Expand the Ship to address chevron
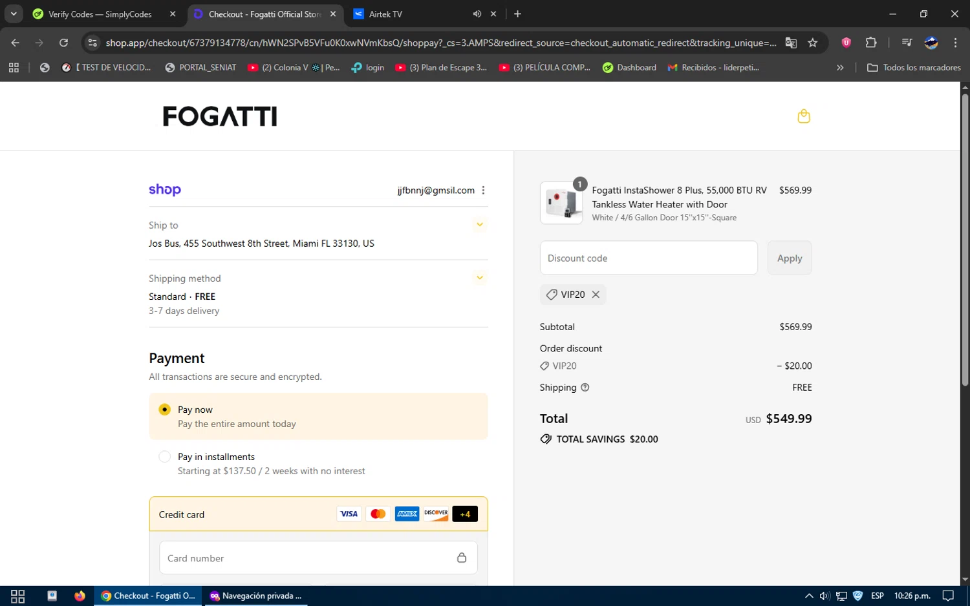The height and width of the screenshot is (606, 970). tap(480, 225)
